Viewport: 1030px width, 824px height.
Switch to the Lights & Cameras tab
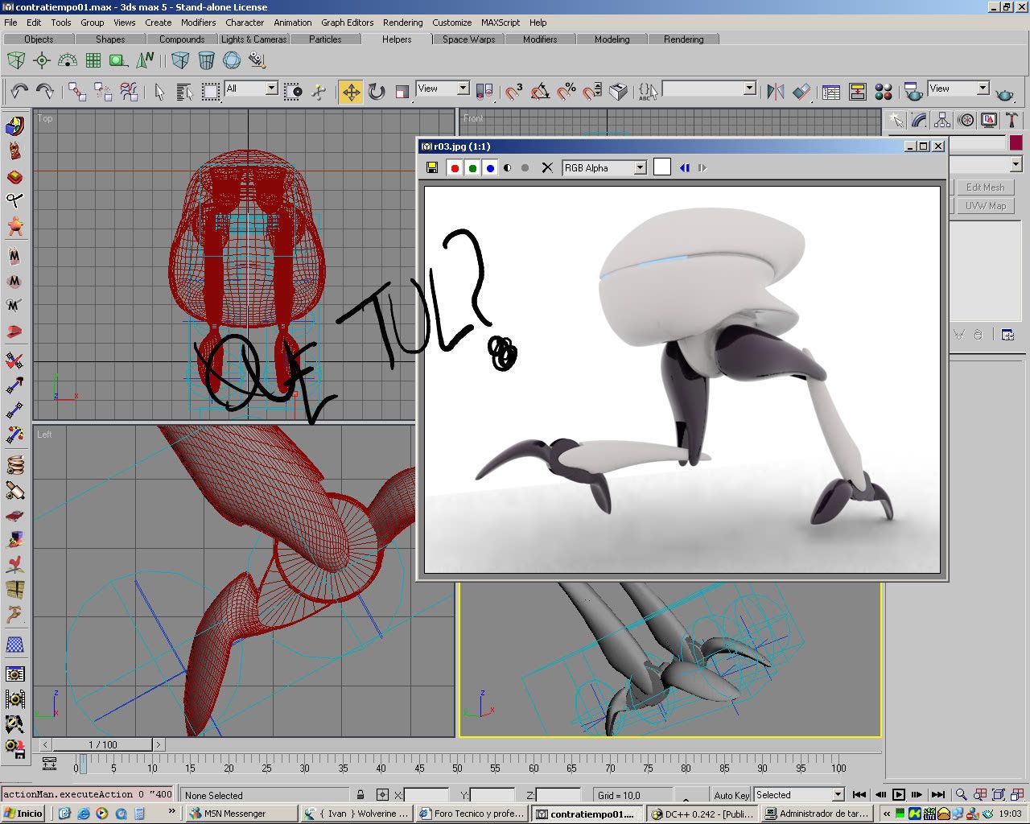pyautogui.click(x=253, y=39)
